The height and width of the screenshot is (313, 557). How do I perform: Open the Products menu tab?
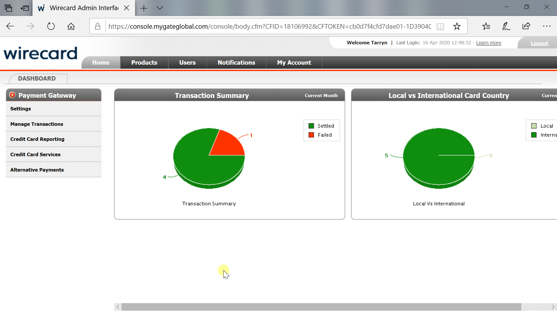point(144,63)
